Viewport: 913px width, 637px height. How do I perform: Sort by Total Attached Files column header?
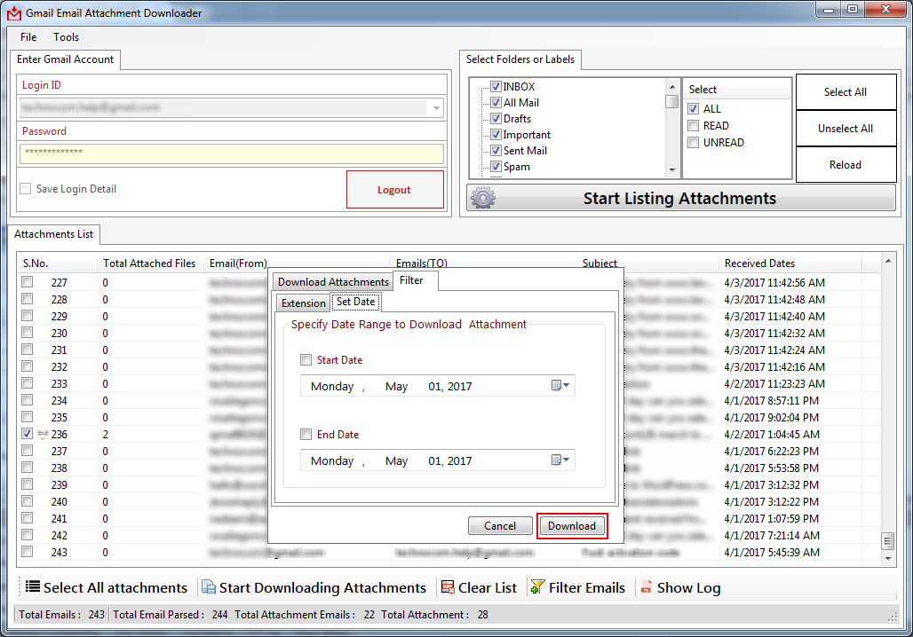[149, 263]
